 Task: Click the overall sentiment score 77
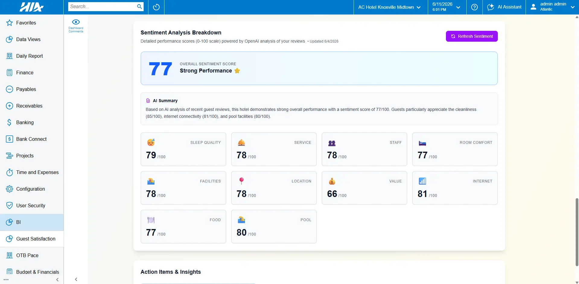(160, 69)
